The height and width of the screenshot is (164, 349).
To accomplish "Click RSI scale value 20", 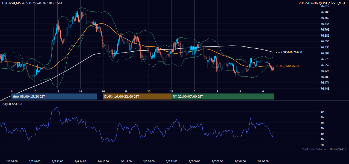I will point(322,145).
